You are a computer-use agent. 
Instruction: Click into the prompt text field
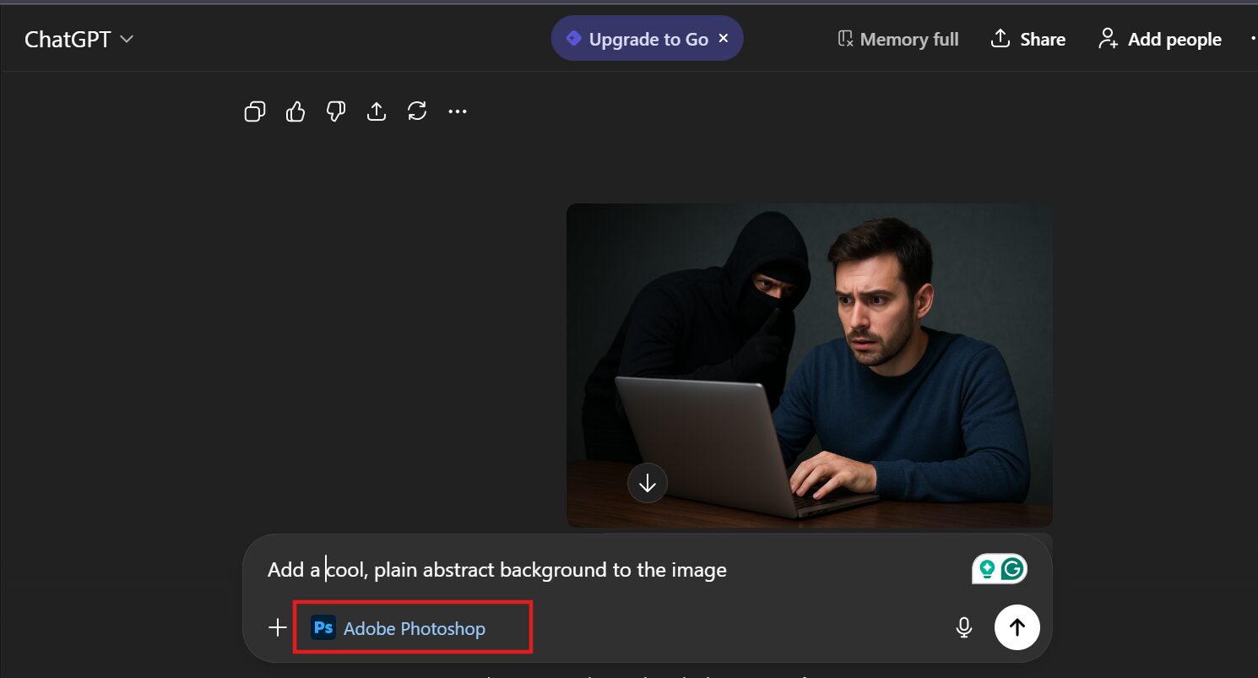pyautogui.click(x=591, y=570)
